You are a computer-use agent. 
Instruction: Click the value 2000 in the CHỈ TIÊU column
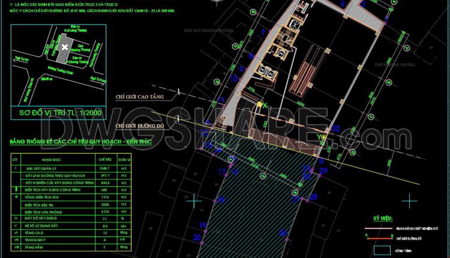(105, 205)
